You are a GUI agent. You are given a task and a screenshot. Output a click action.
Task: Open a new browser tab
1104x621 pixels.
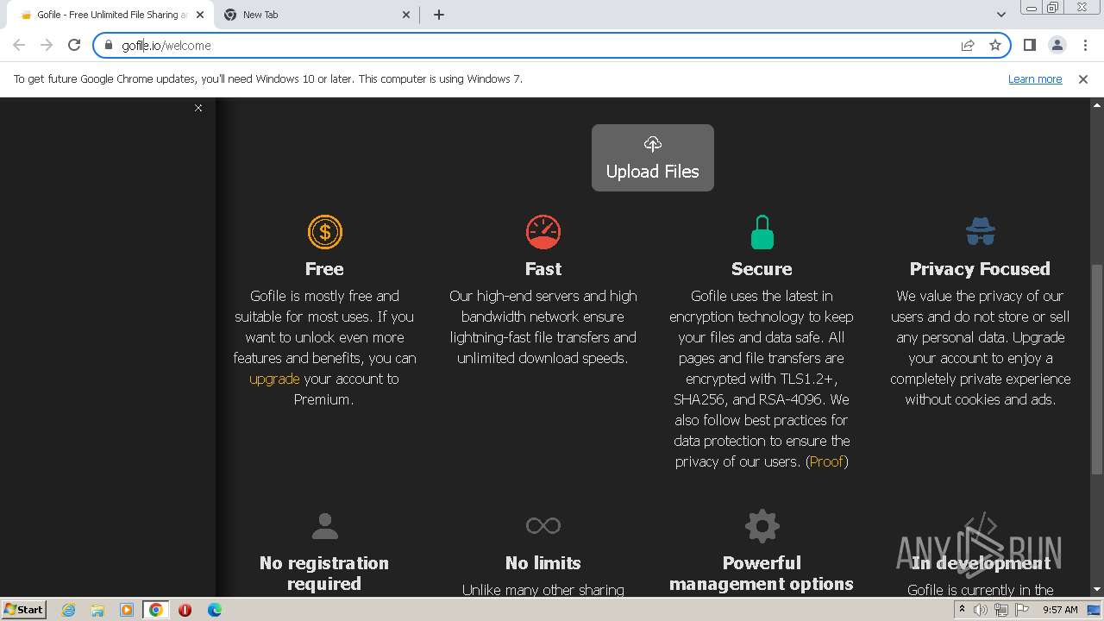click(x=438, y=15)
